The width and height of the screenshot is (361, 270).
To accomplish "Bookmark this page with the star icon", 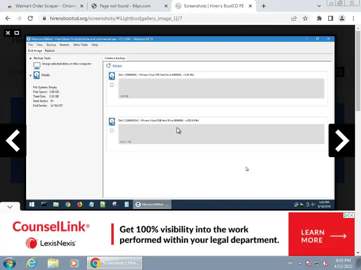I will (x=305, y=18).
